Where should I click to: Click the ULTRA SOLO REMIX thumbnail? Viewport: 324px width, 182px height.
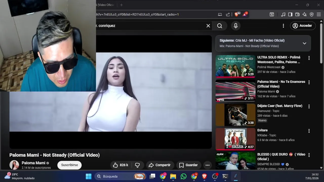click(x=235, y=66)
